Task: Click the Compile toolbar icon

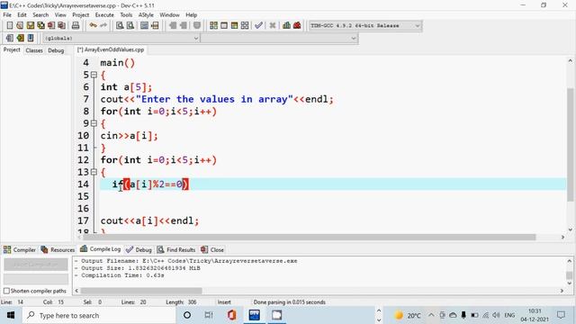Action: 213,25
